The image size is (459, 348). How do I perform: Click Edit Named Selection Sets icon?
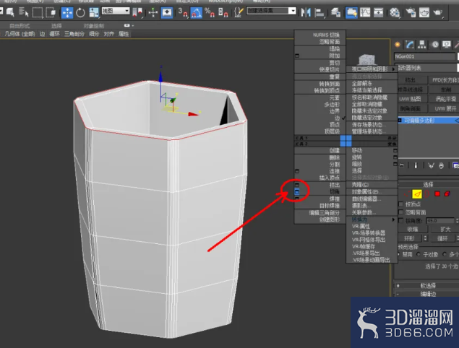(239, 12)
